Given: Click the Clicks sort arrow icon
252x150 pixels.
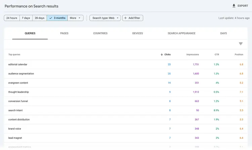Looking at the screenshot, I should [162, 55].
